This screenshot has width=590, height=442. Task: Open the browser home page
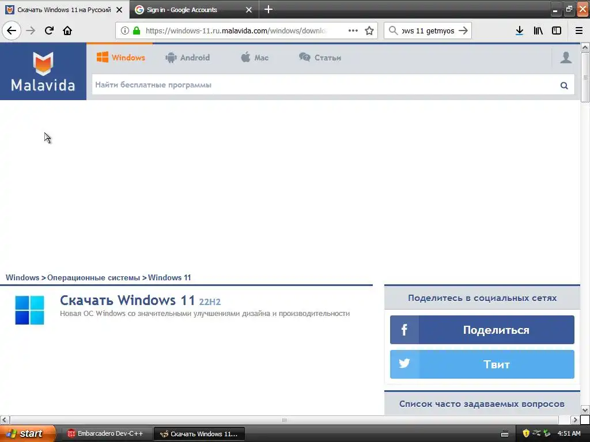point(67,31)
